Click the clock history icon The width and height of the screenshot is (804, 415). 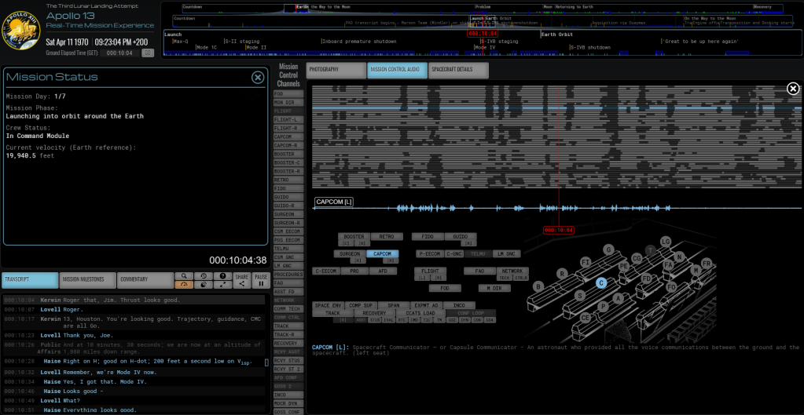pyautogui.click(x=203, y=276)
